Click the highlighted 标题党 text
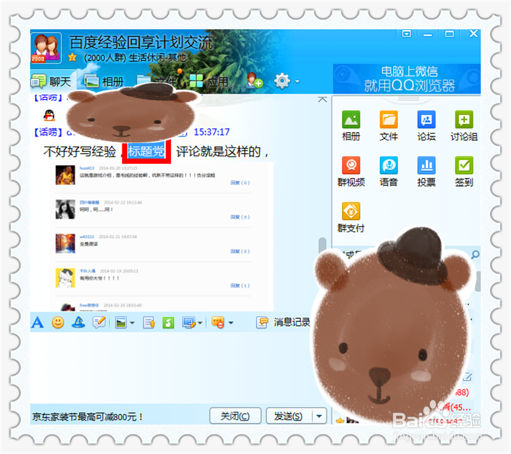The height and width of the screenshot is (454, 511). click(146, 151)
